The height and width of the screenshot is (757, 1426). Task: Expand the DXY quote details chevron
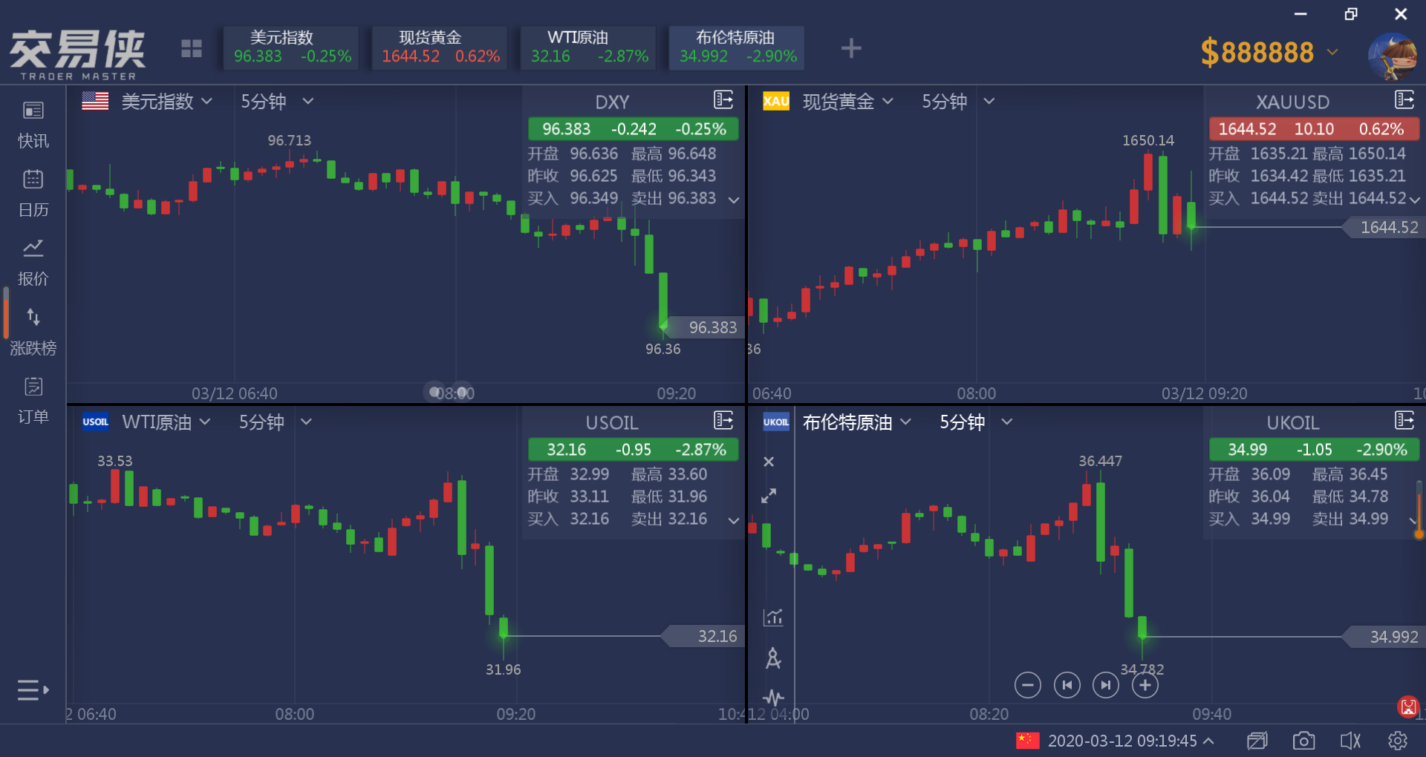pos(733,199)
